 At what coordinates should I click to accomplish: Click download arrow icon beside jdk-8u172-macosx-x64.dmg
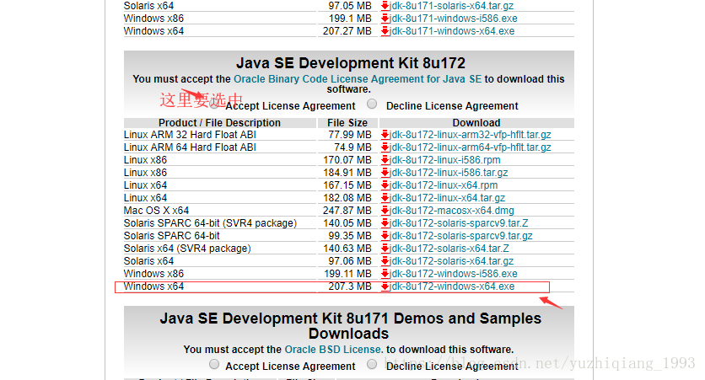[x=385, y=210]
